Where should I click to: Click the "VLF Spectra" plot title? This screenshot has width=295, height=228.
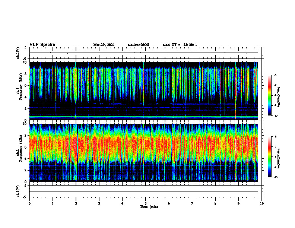point(42,45)
